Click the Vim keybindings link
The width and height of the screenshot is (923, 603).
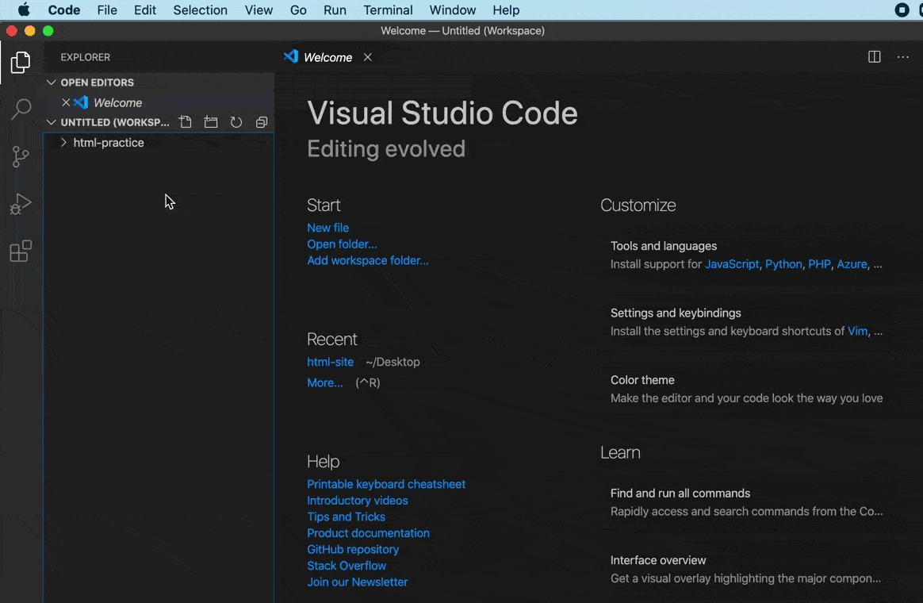857,331
